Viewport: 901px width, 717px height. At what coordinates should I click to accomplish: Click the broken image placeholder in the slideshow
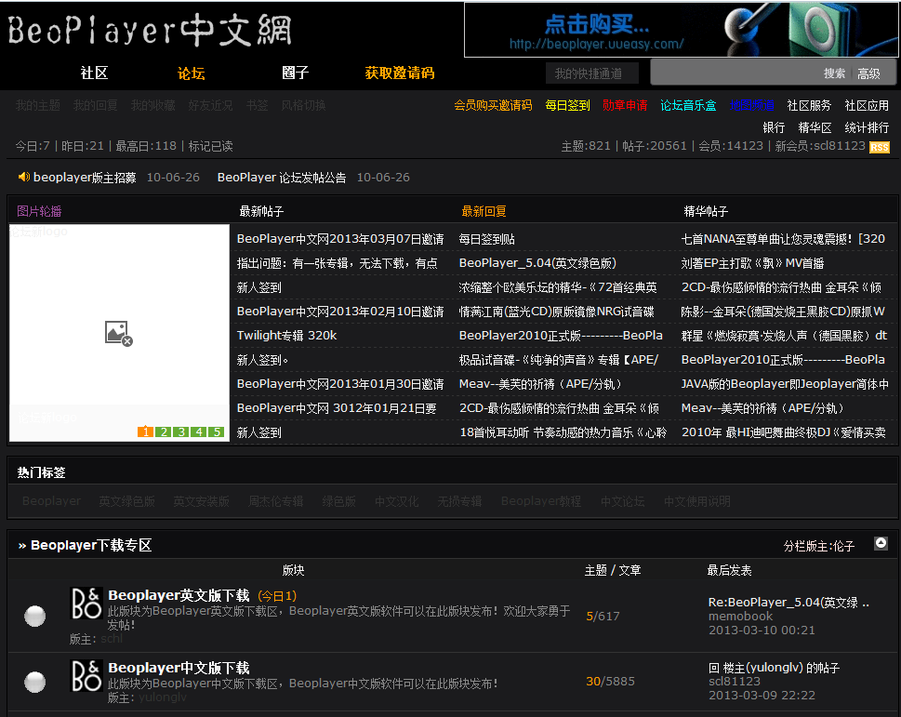[119, 333]
